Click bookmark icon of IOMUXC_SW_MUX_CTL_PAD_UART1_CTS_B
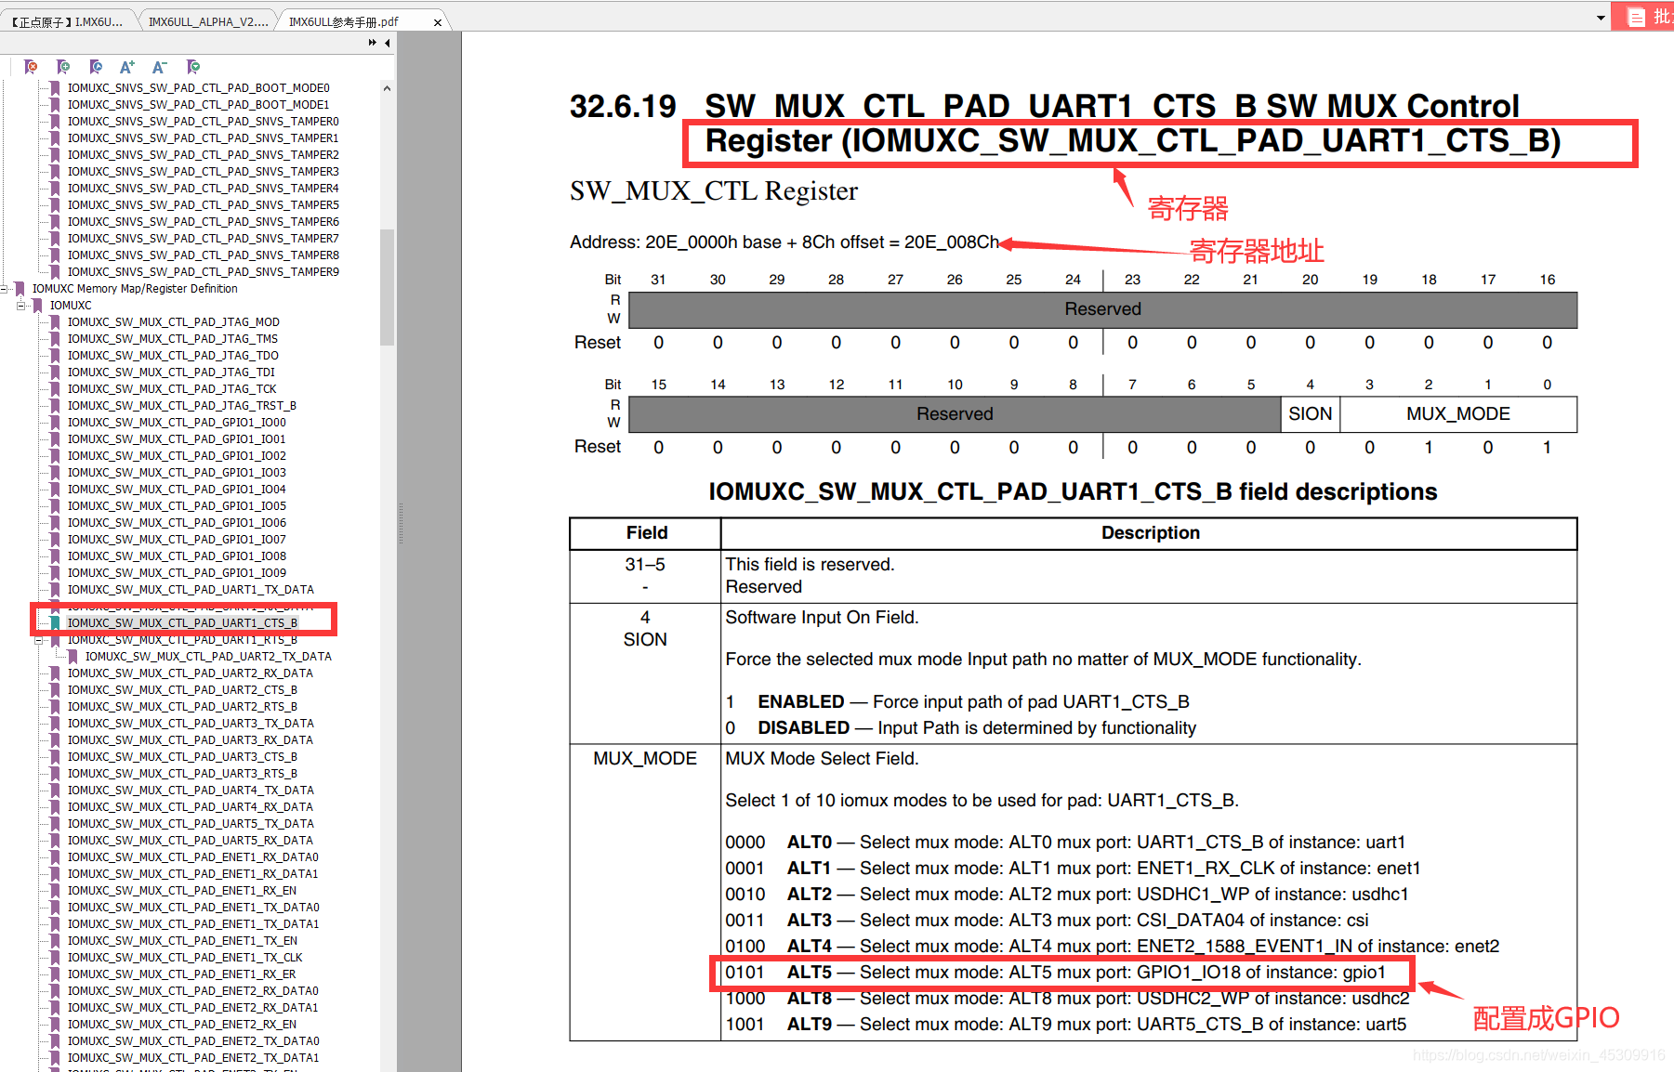Image resolution: width=1674 pixels, height=1072 pixels. coord(56,623)
